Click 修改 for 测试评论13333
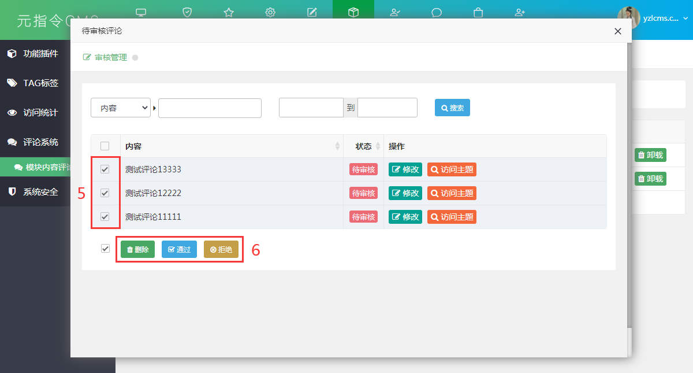 (405, 169)
